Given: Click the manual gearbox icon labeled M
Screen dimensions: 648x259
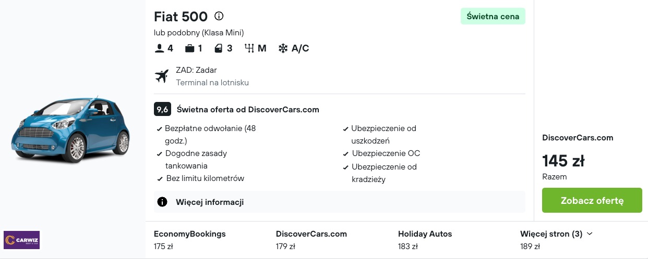Looking at the screenshot, I should click(249, 48).
